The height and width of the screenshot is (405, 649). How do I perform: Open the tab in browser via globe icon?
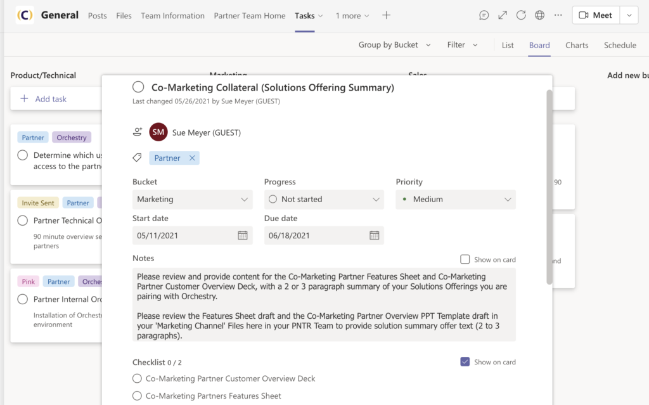coord(539,15)
